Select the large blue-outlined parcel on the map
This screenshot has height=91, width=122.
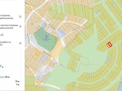click(x=61, y=33)
